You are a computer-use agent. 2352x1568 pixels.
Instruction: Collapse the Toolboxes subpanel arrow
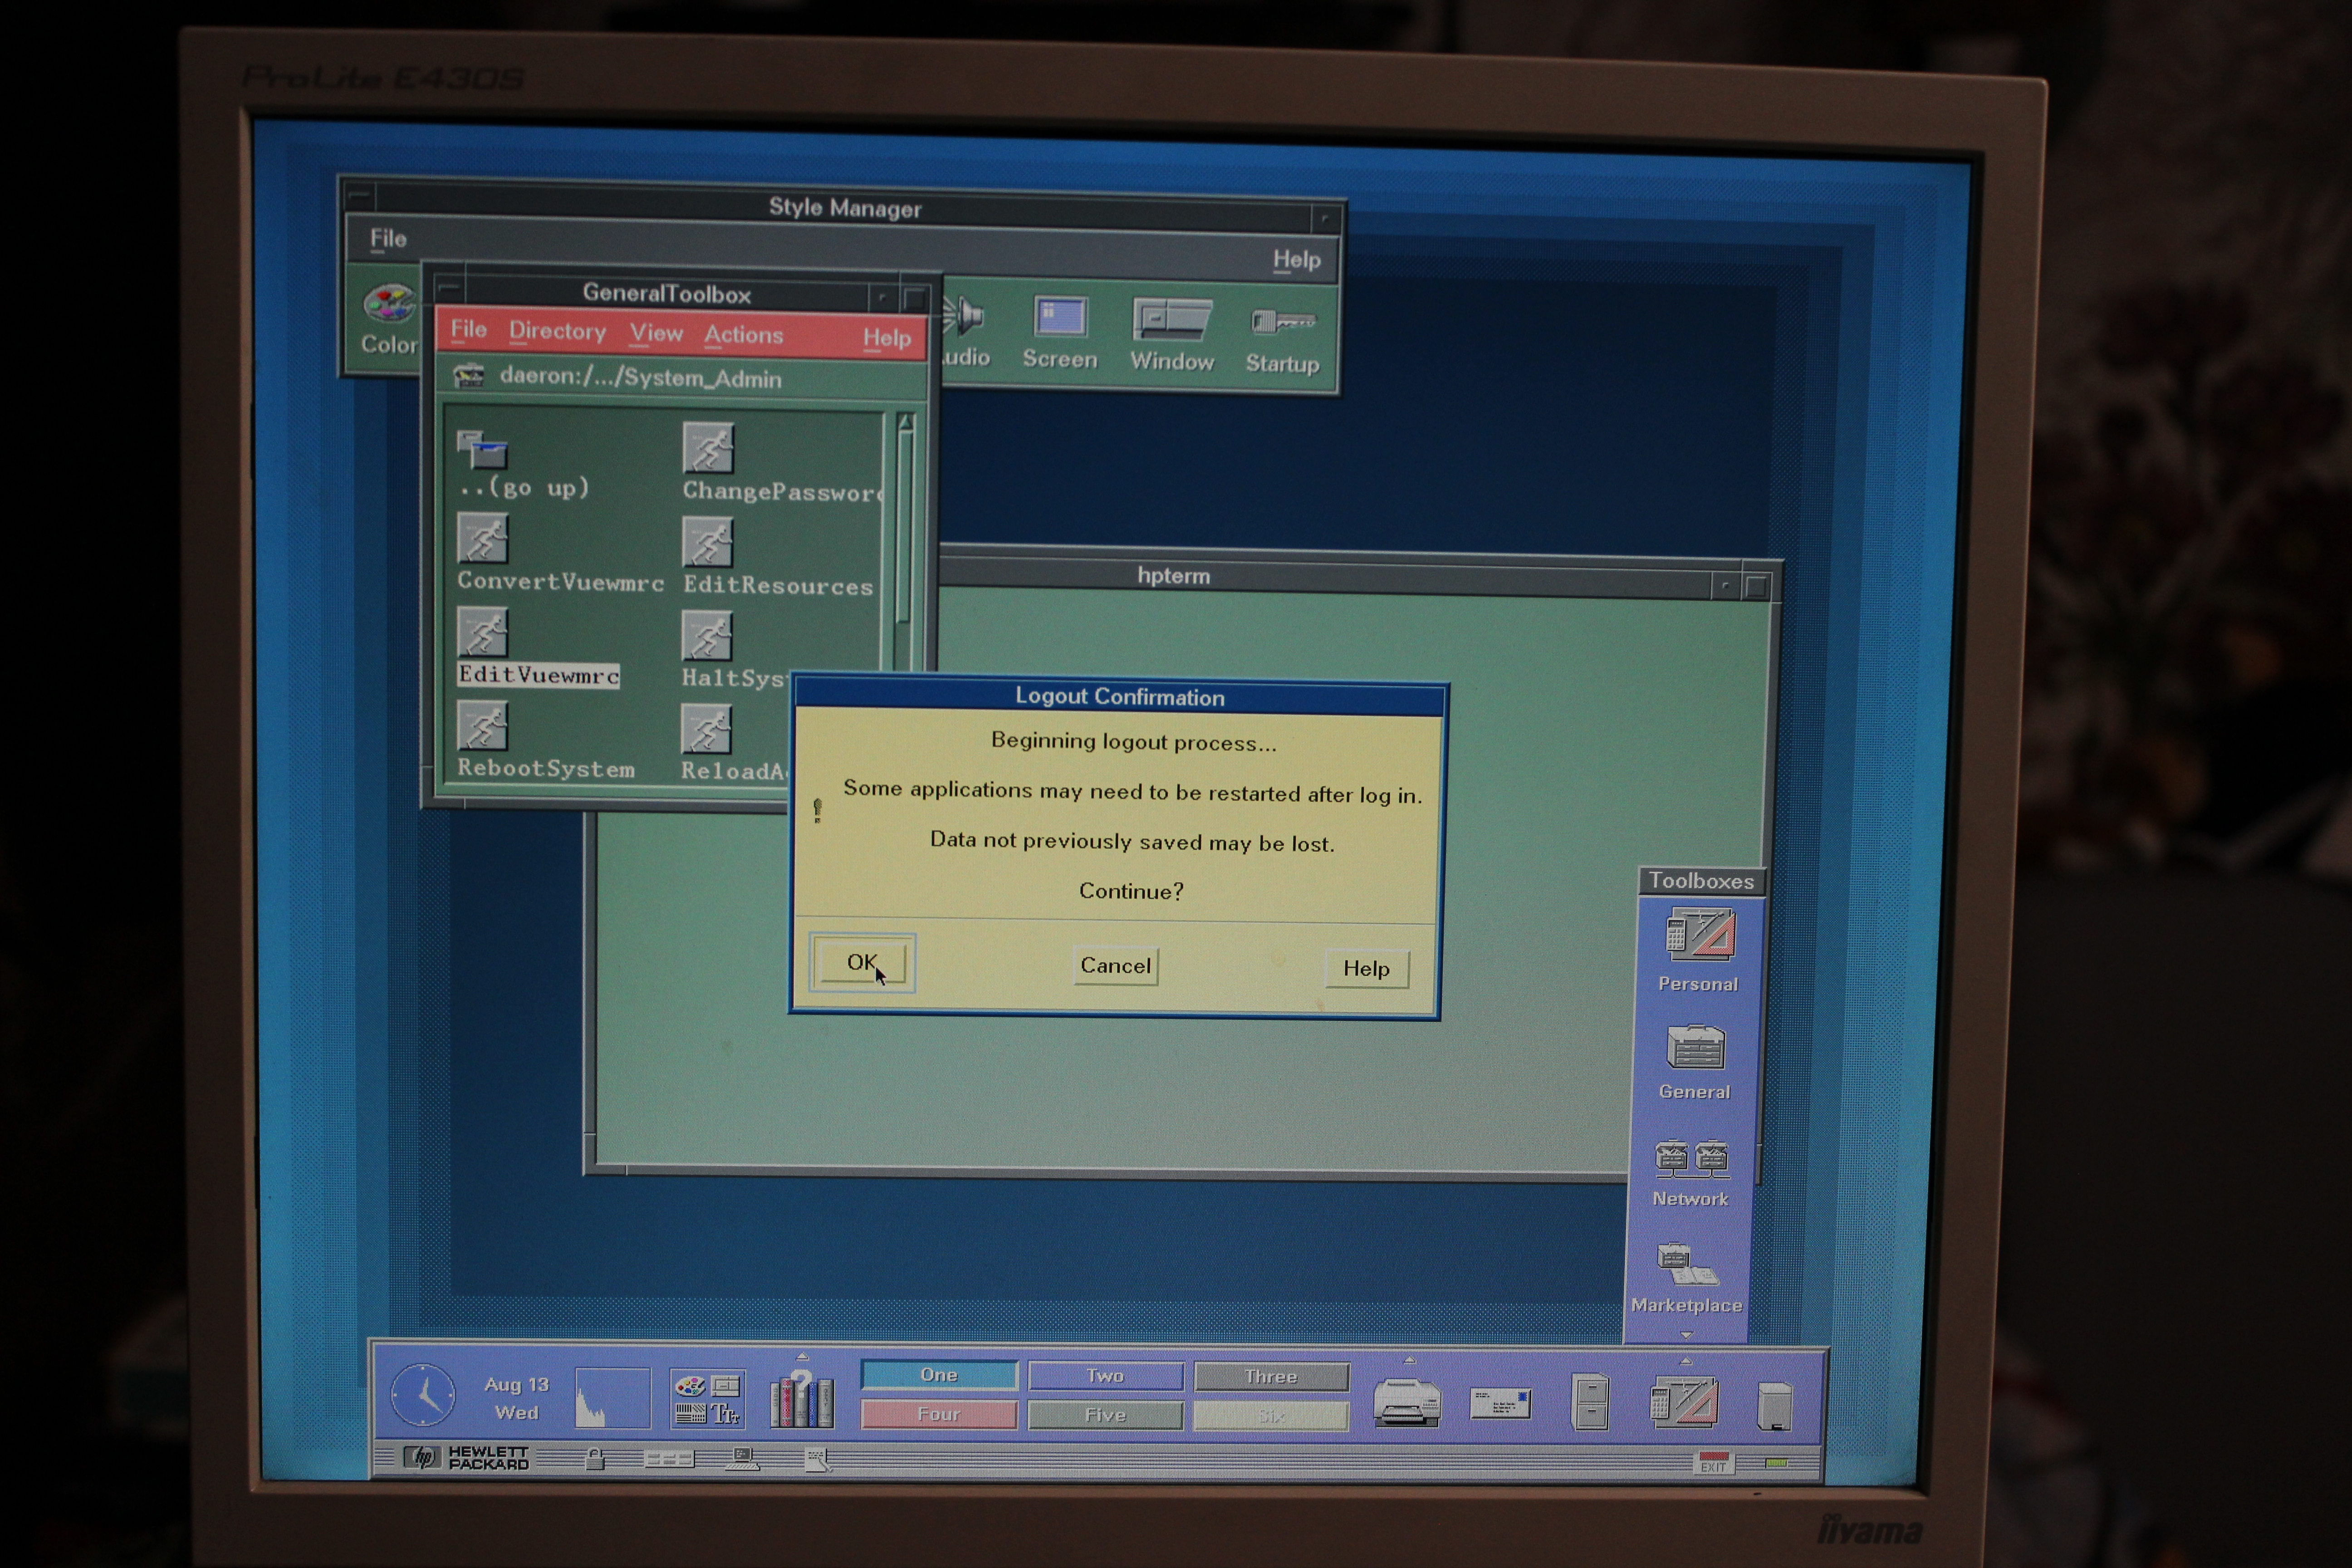[1686, 1335]
